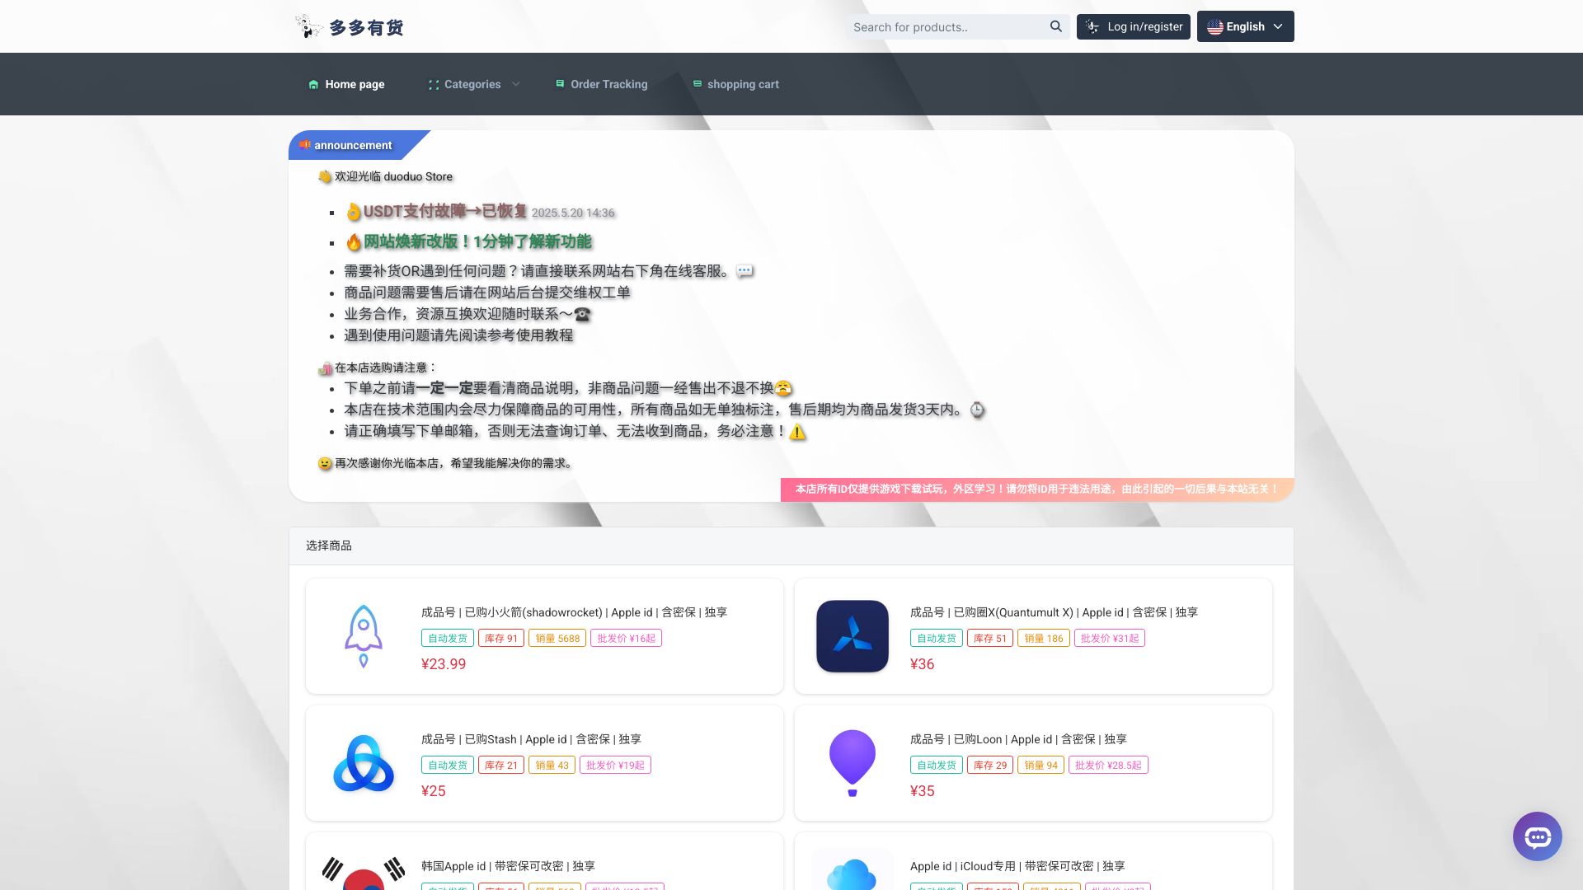This screenshot has height=890, width=1583.
Task: Click the 自动发货 tag on Loon card
Action: pyautogui.click(x=937, y=765)
